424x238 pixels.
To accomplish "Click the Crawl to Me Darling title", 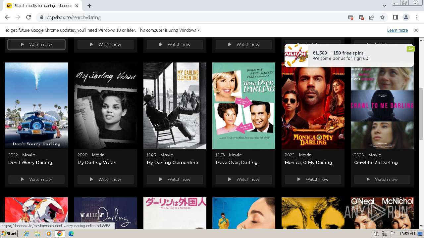I will (x=376, y=162).
